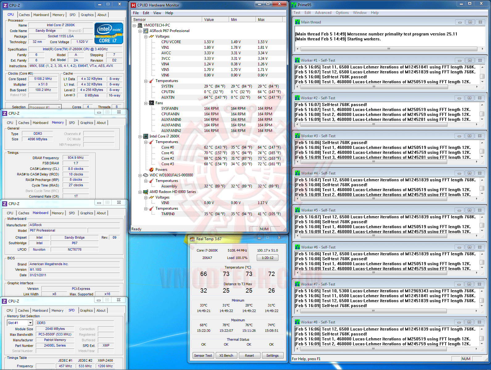This screenshot has width=491, height=370.
Task: Click the Prime95 title bar icon
Action: pyautogui.click(x=294, y=5)
